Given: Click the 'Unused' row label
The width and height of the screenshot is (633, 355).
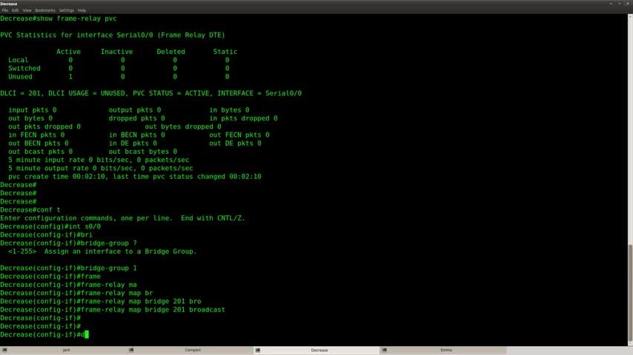Looking at the screenshot, I should (20, 77).
